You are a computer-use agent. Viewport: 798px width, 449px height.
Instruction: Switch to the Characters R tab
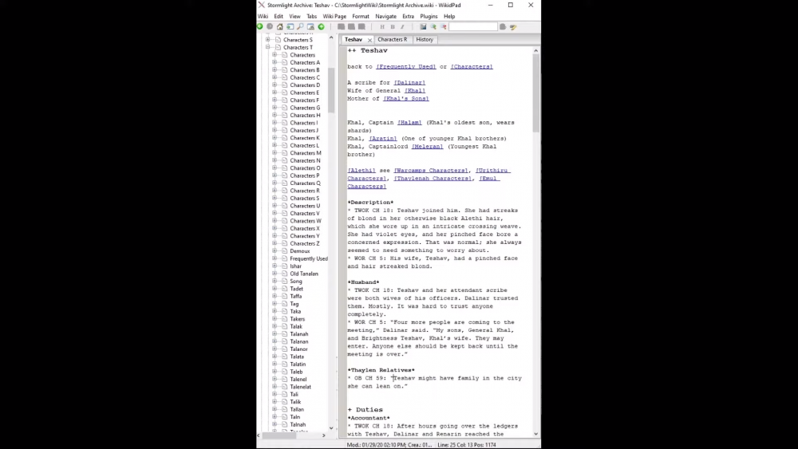pos(392,39)
